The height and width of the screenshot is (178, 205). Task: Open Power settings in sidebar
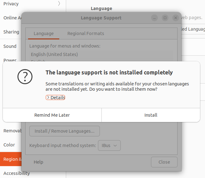(x=10, y=60)
